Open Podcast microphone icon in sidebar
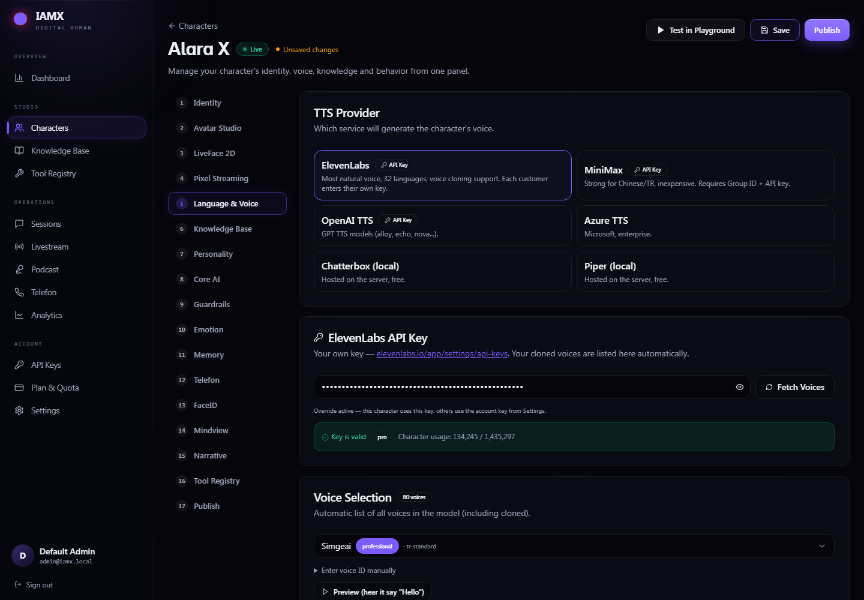This screenshot has height=600, width=864. tap(19, 269)
